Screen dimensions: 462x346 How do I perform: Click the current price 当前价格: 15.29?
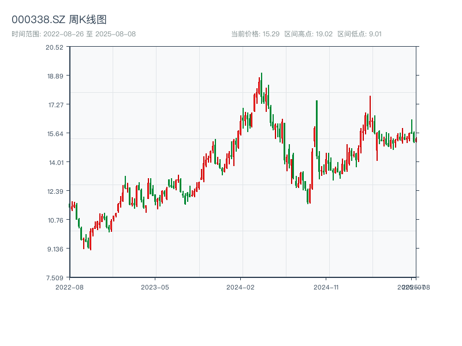255,34
